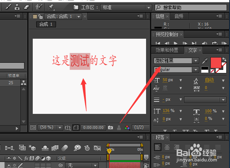Toggle auto-keyframe stopwatch icon
Screen dimensions: 230x168
[87, 148]
